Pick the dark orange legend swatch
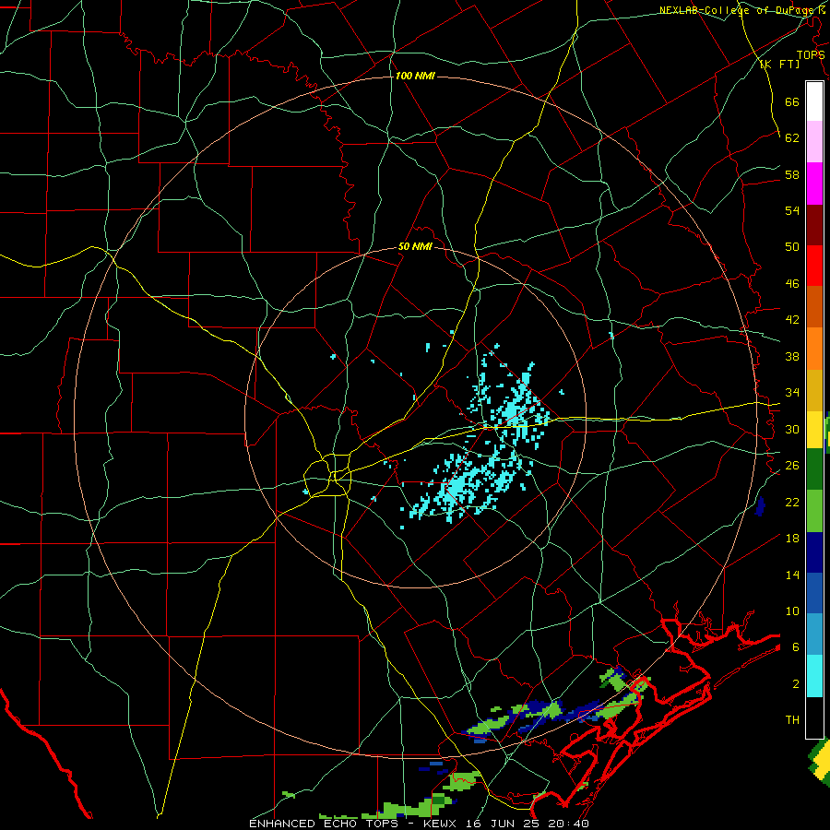Image resolution: width=830 pixels, height=830 pixels. click(814, 307)
